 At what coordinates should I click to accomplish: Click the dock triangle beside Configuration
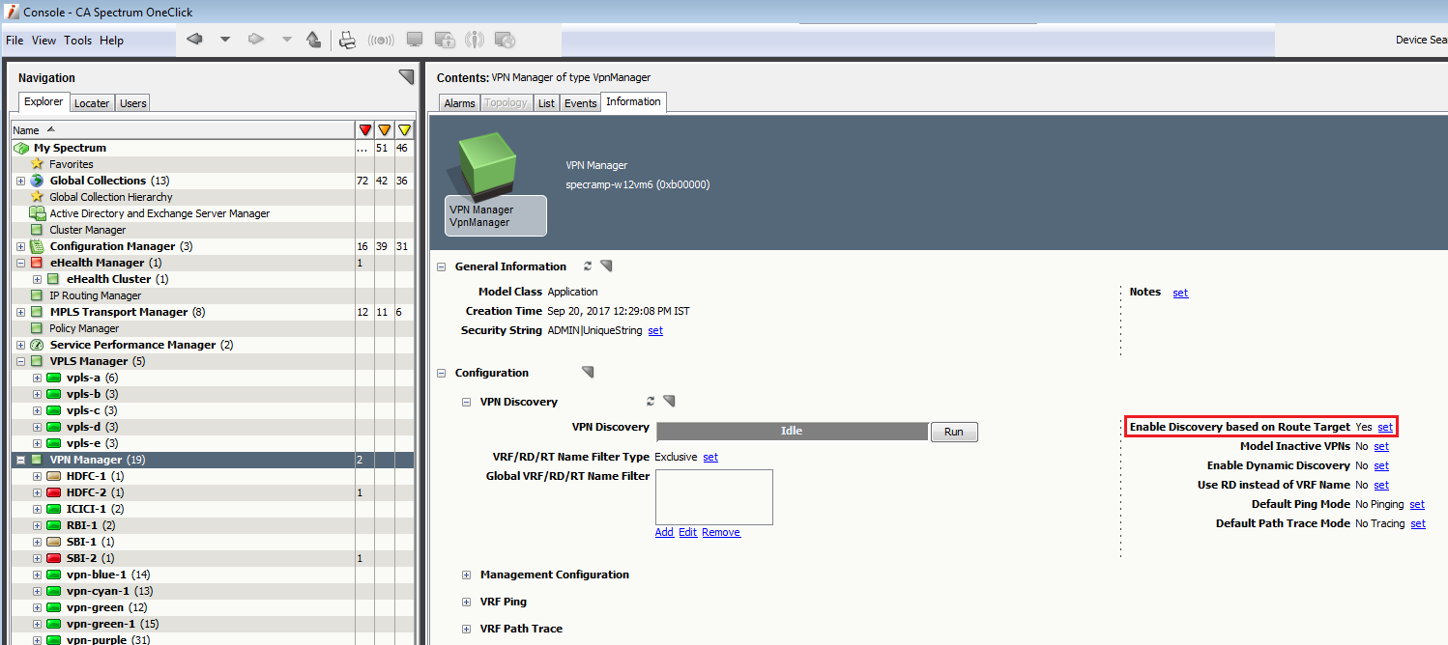coord(588,372)
